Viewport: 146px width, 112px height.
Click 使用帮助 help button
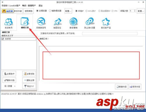[x=29, y=11]
